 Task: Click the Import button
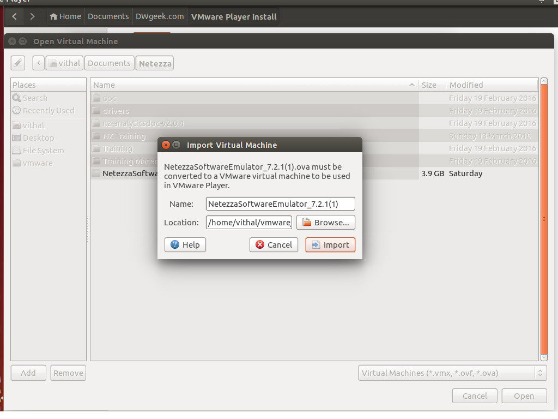(330, 245)
